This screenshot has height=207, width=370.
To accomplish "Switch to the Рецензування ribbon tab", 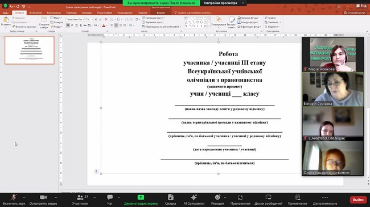I will (x=125, y=12).
